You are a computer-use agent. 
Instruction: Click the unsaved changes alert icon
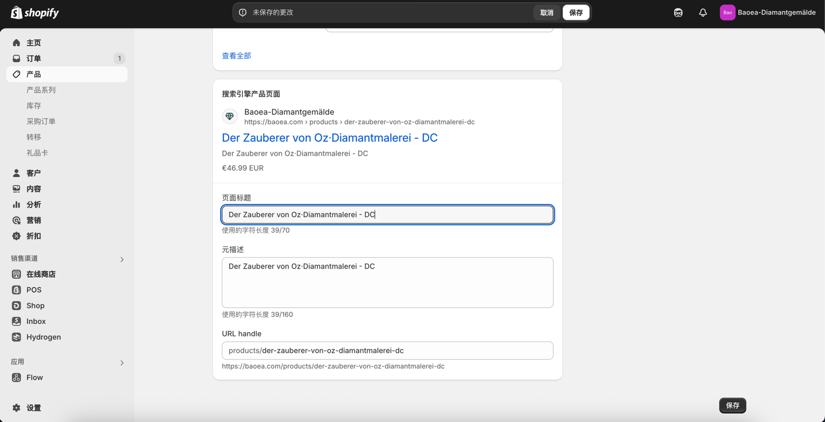tap(243, 12)
